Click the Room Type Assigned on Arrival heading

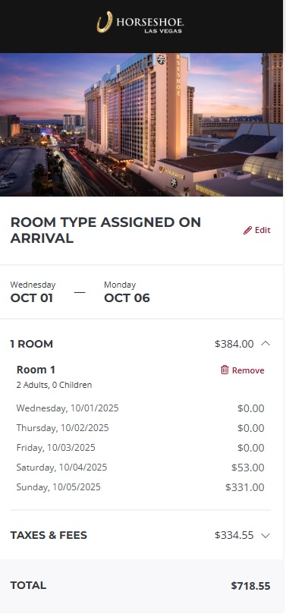click(105, 230)
